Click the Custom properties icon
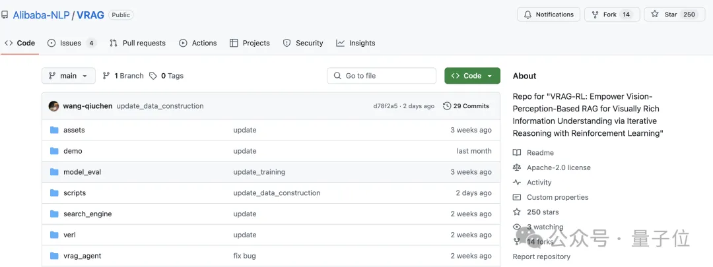713x267 pixels. tap(517, 197)
